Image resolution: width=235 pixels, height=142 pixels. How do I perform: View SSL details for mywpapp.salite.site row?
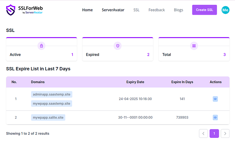point(215,118)
